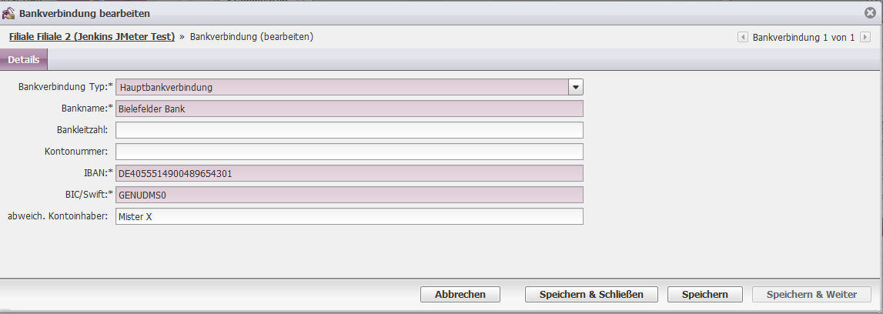Focus the empty Bankleitzahl input field
Image resolution: width=883 pixels, height=314 pixels.
point(350,130)
